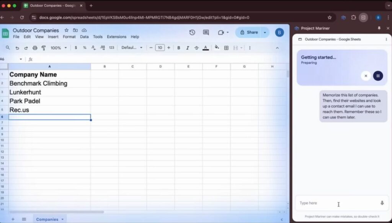Add a new sheet with the plus button
Viewport: 392px width, 223px height.
[13, 219]
